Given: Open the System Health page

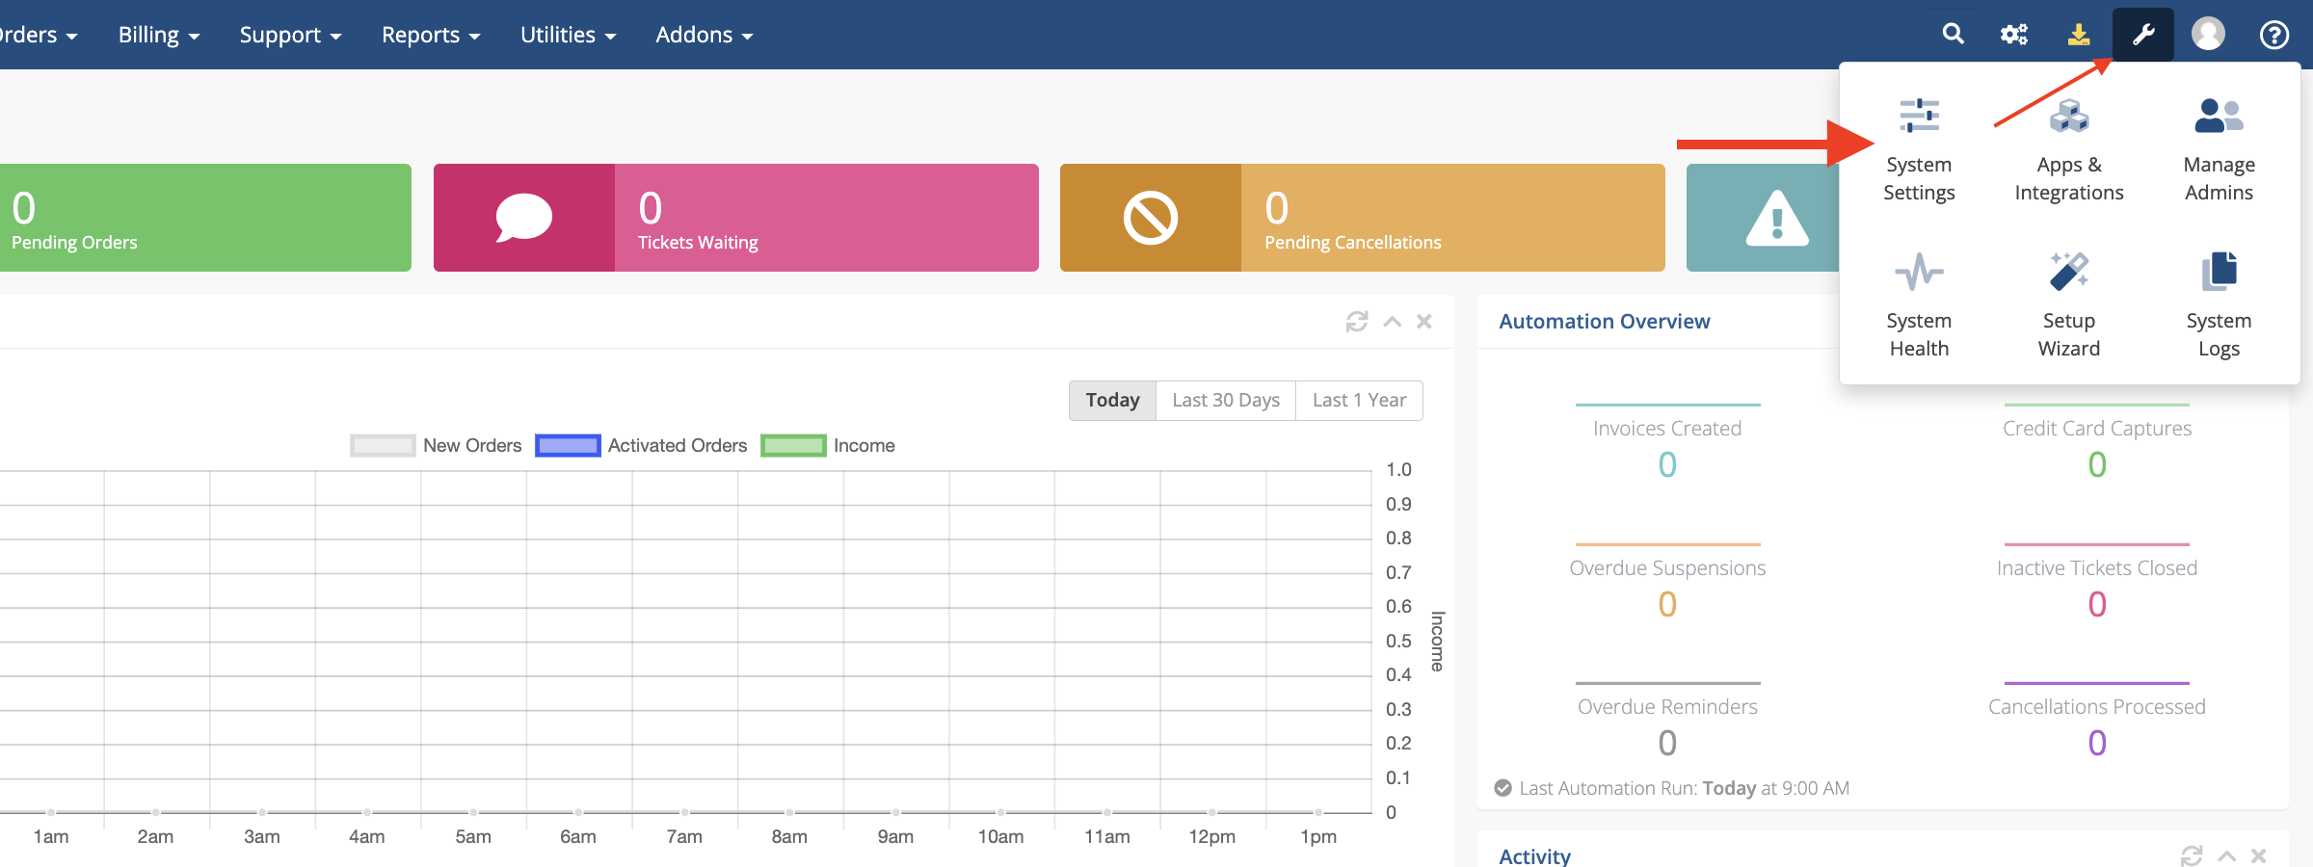Looking at the screenshot, I should pyautogui.click(x=1918, y=306).
